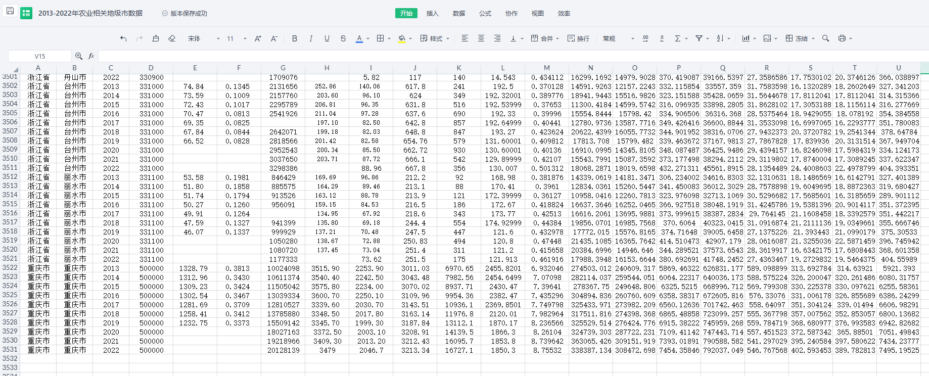Open the search magnifier tool

[825, 38]
